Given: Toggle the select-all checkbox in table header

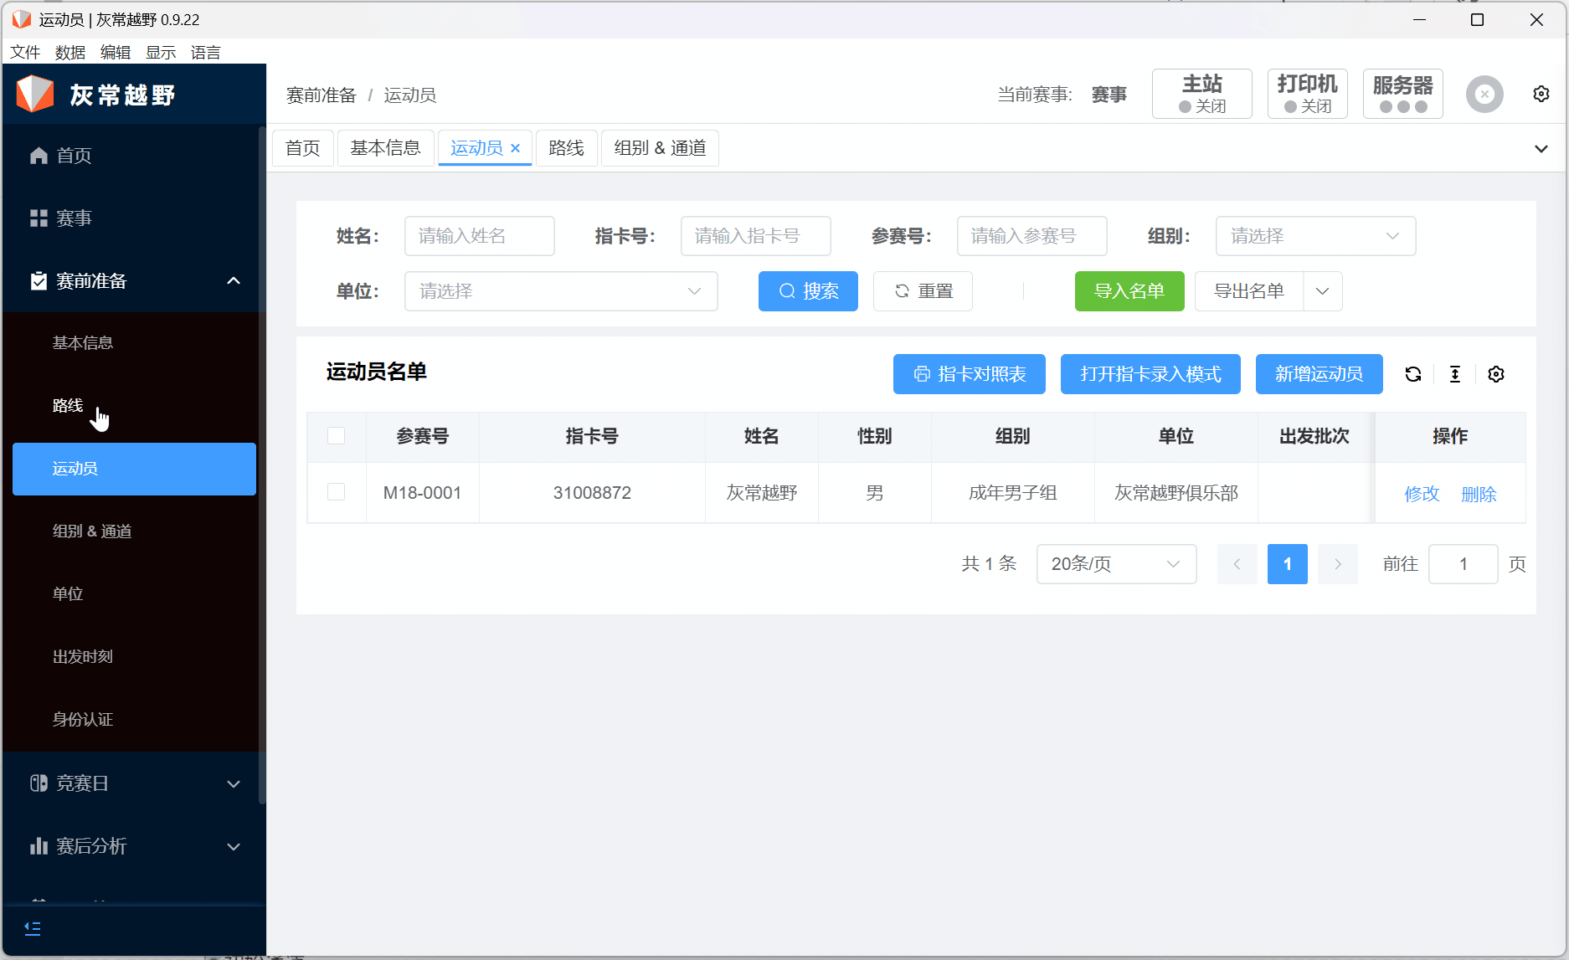Looking at the screenshot, I should tap(337, 436).
